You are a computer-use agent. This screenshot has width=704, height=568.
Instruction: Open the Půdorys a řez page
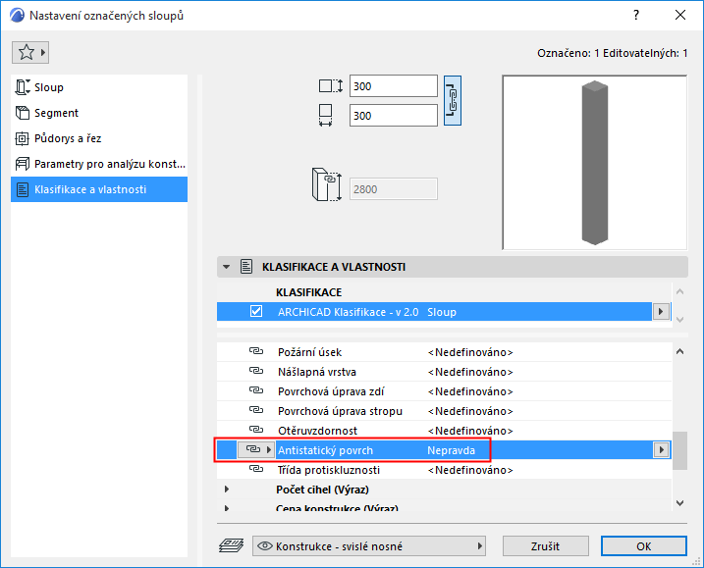coord(99,138)
